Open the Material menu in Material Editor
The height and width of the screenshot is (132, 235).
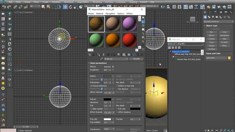100,14
